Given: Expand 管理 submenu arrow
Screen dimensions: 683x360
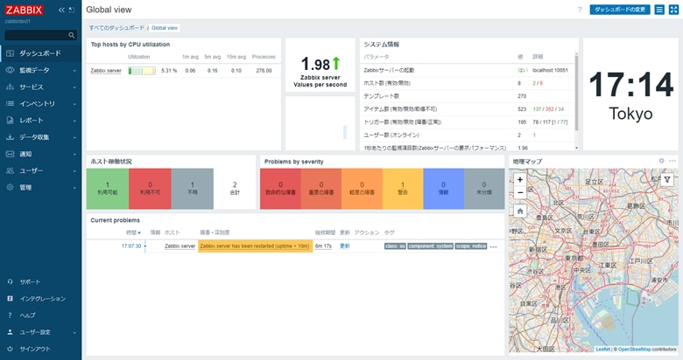Looking at the screenshot, I should click(x=74, y=188).
